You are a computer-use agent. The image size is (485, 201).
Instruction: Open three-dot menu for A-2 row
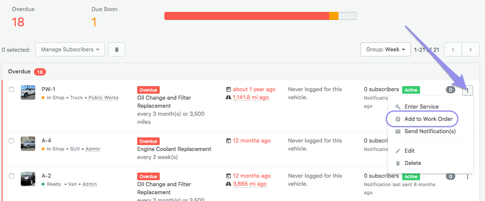pos(468,176)
